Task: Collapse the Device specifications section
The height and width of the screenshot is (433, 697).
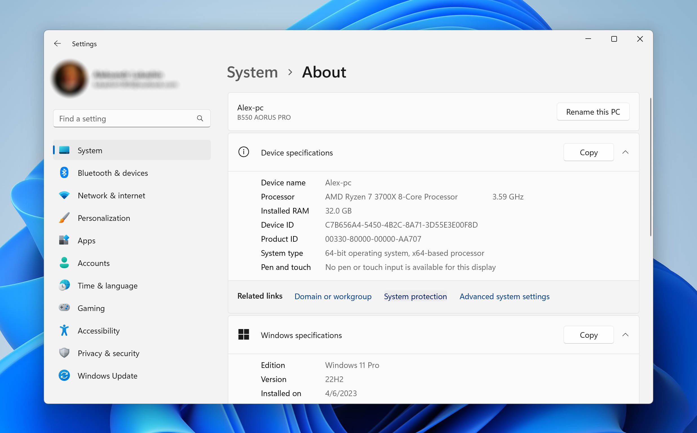Action: click(625, 152)
